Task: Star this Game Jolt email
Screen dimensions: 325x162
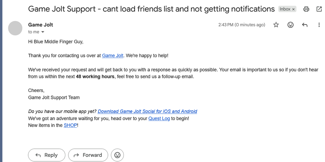Action: (x=276, y=25)
